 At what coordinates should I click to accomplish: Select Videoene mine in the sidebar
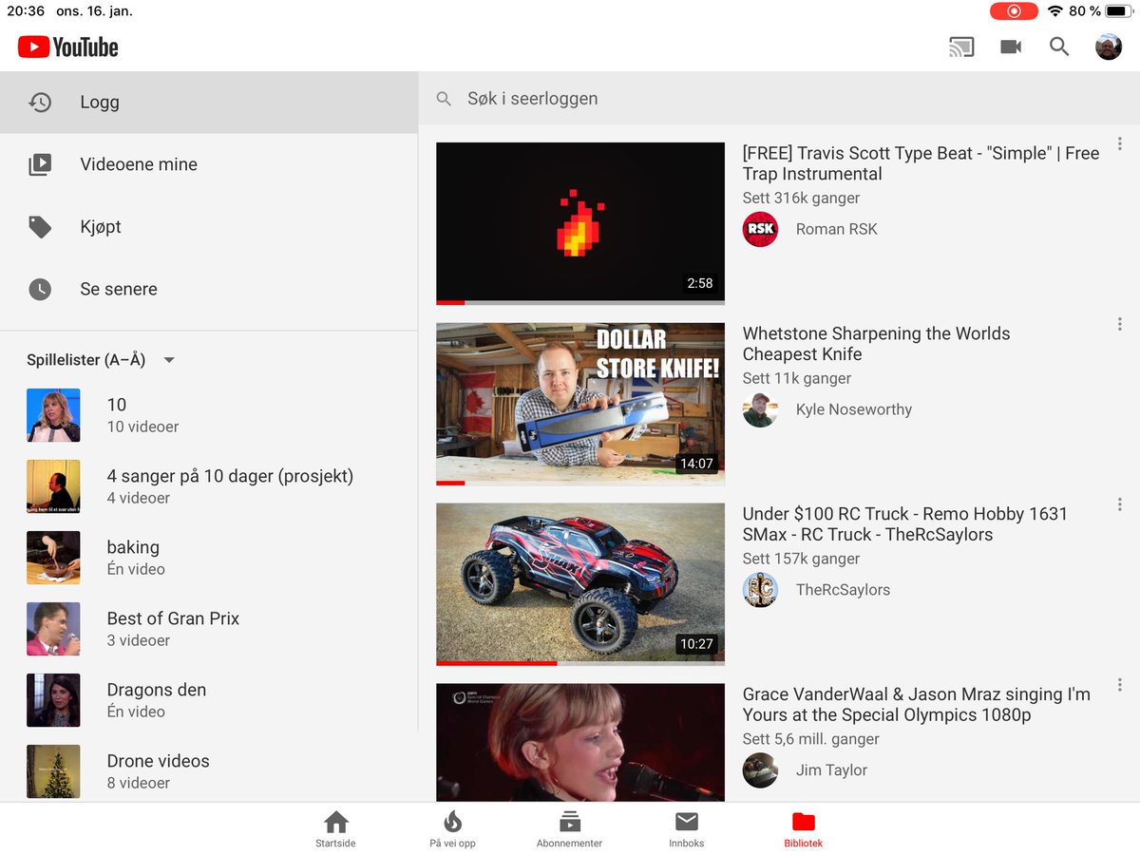coord(209,164)
